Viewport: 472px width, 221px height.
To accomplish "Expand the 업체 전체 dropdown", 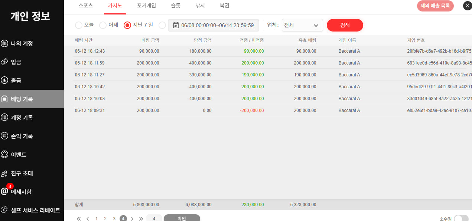I will pos(302,25).
